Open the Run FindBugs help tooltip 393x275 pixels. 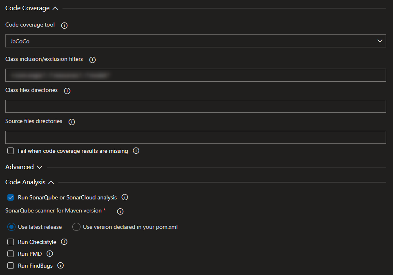click(60, 266)
